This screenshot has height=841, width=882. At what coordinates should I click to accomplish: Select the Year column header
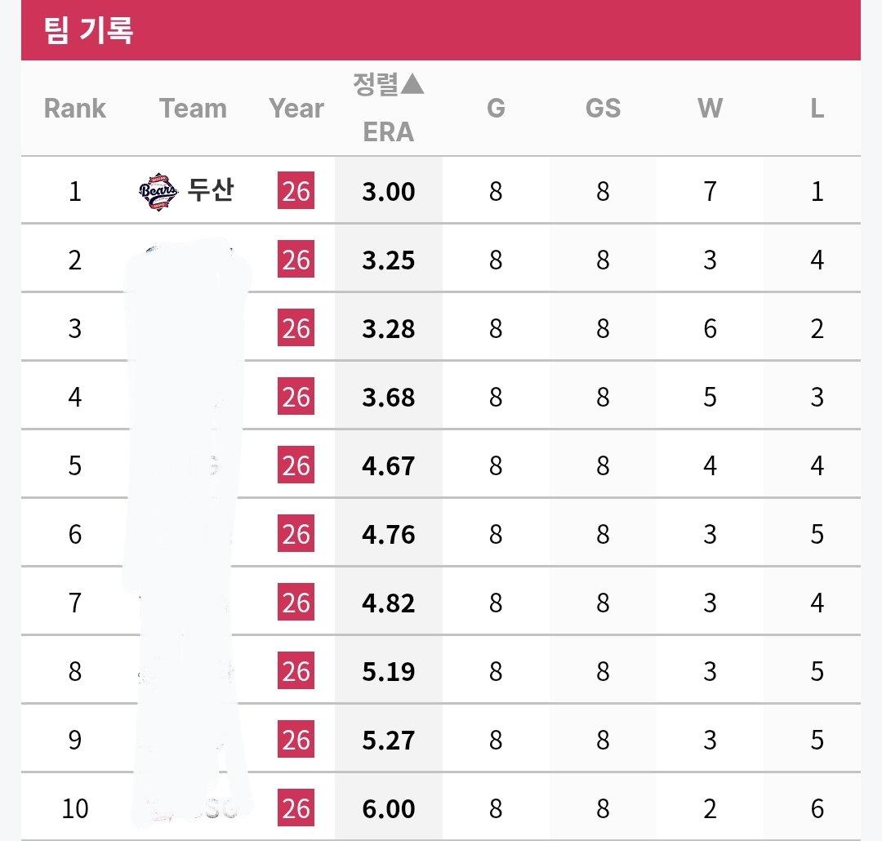click(296, 108)
